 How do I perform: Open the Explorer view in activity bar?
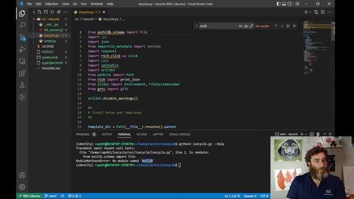coord(22,13)
